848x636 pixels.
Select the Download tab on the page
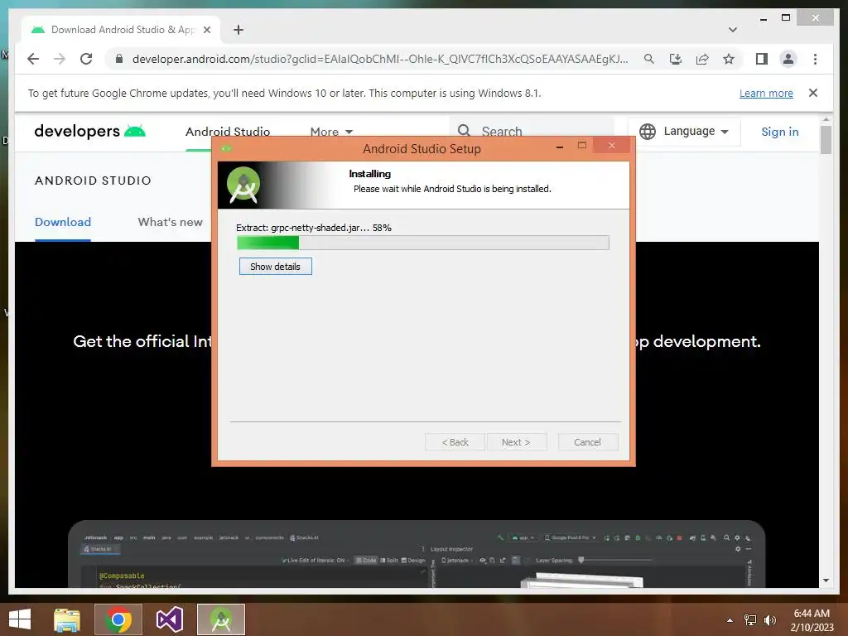pos(63,222)
